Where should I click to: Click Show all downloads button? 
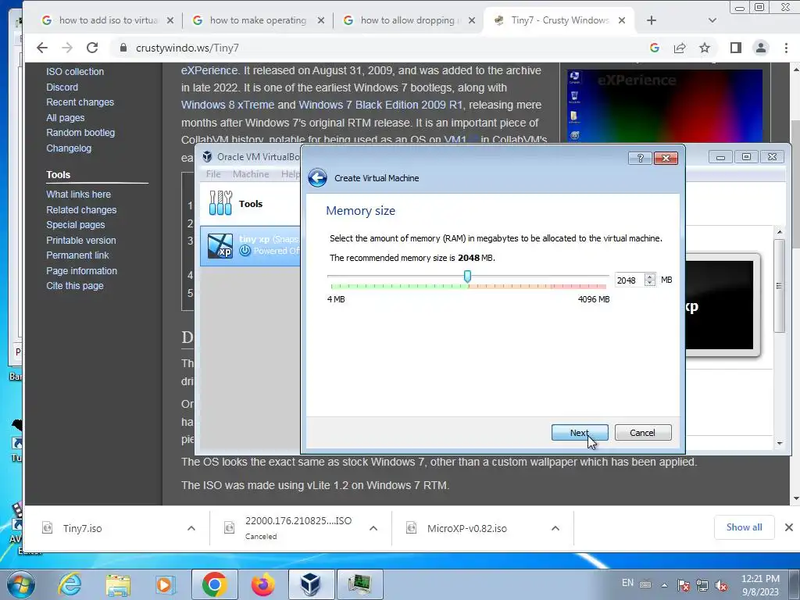click(744, 527)
